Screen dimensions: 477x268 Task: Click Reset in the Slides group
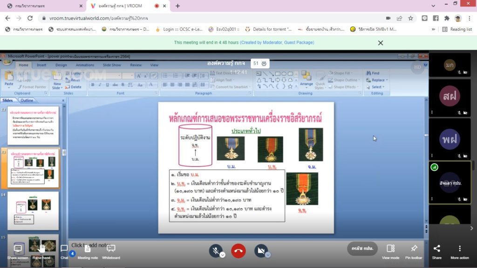[73, 80]
